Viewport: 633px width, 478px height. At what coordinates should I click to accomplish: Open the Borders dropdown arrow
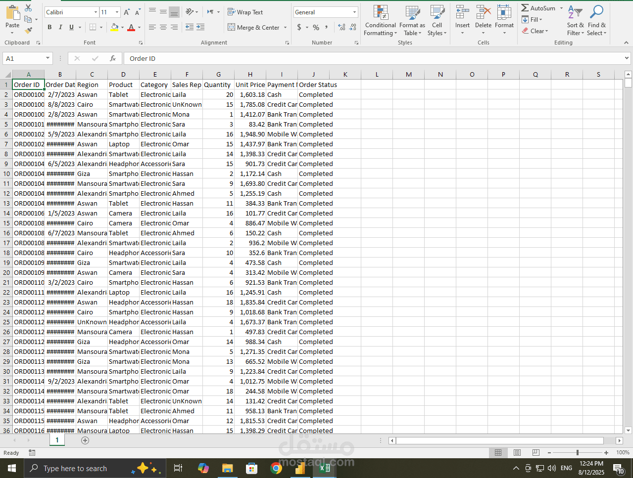pos(101,27)
